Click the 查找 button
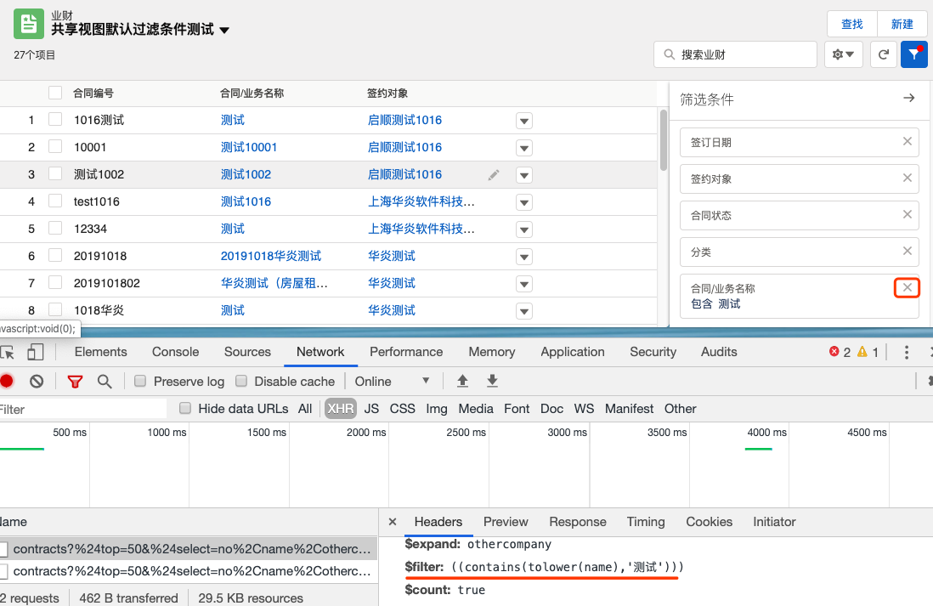933x606 pixels. pos(852,24)
